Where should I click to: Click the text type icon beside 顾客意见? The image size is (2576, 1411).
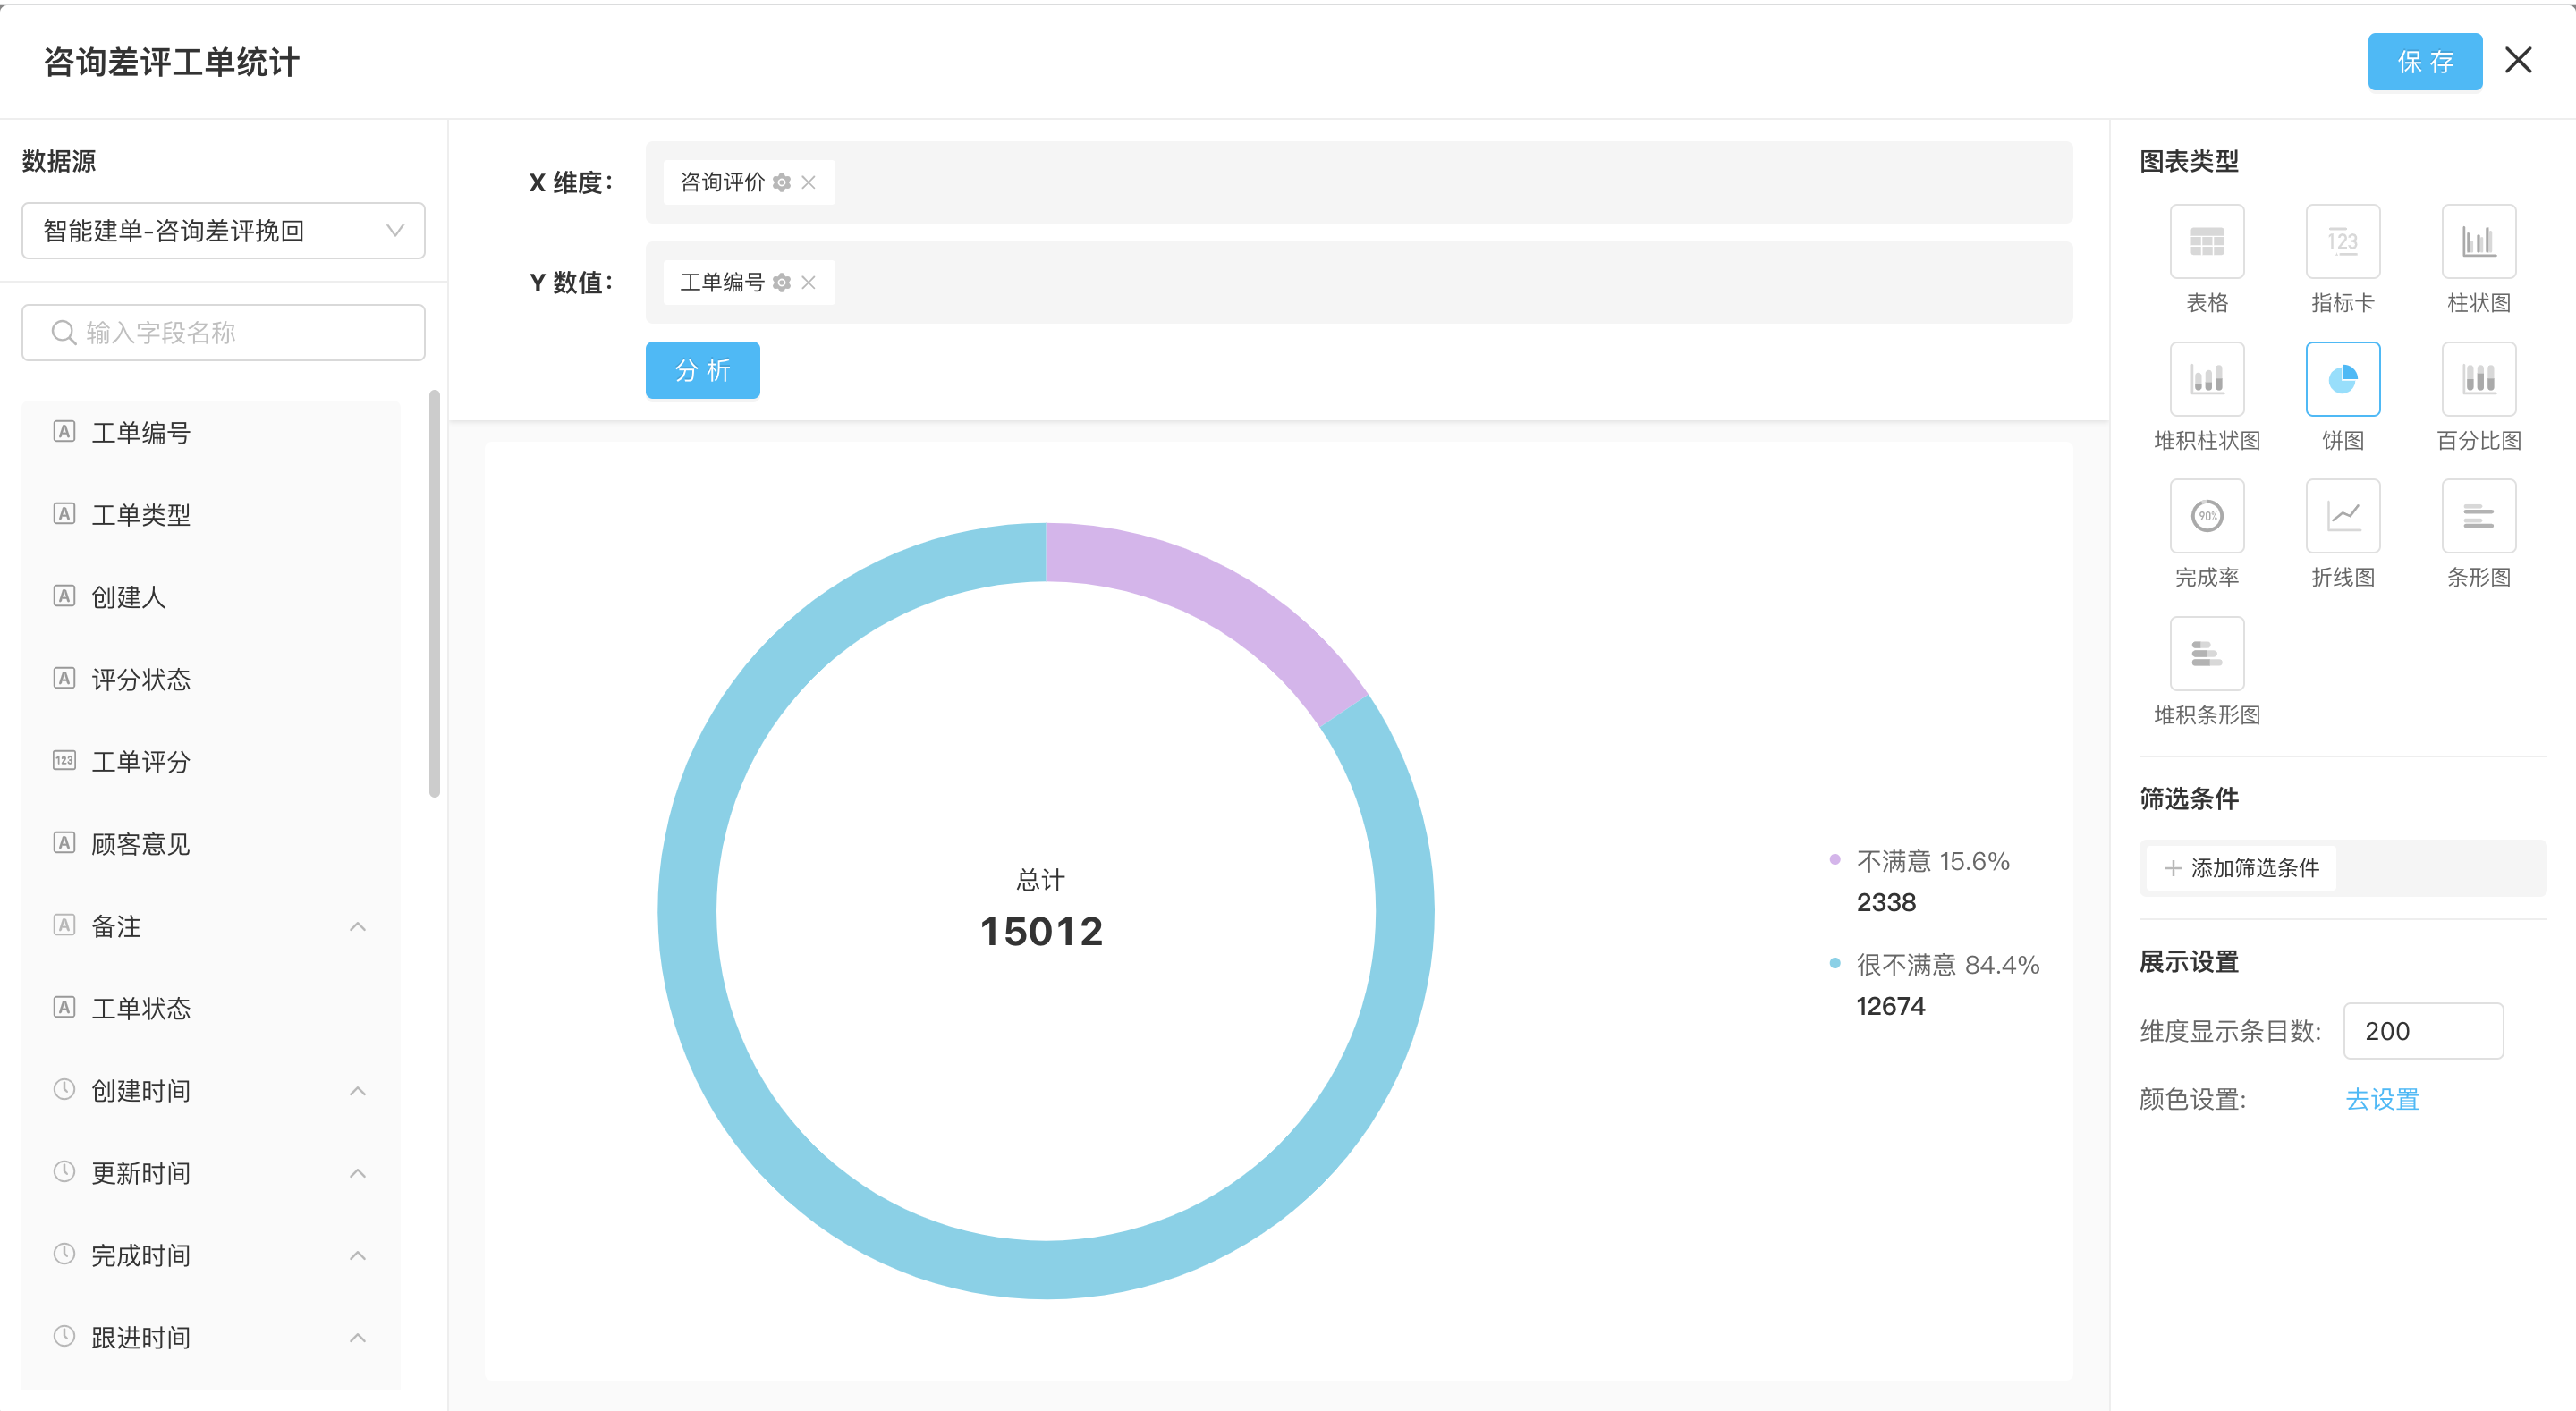(64, 843)
